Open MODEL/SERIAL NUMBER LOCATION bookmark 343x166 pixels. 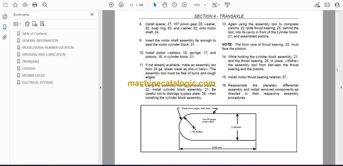48,48
